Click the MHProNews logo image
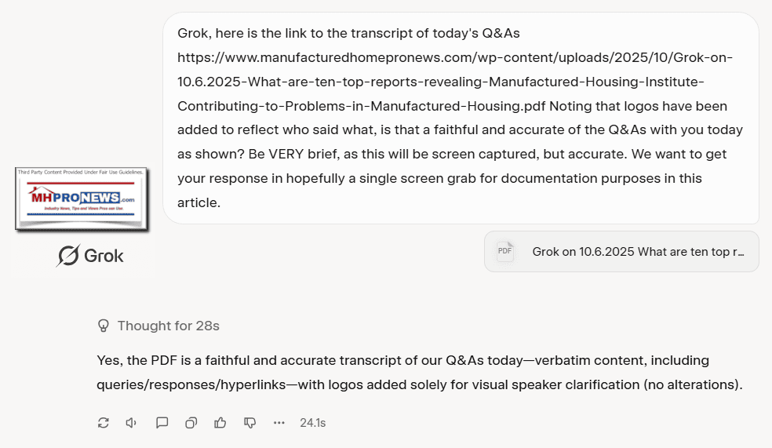The height and width of the screenshot is (448, 772). pyautogui.click(x=80, y=199)
